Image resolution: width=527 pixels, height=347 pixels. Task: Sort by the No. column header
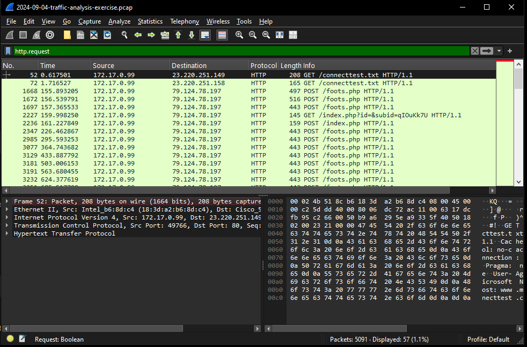coord(20,65)
